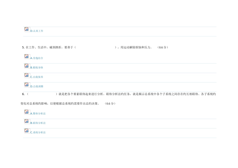238x168 pixels.
Task: Click the blank parentheses in question 5
Action: (x=95, y=47)
